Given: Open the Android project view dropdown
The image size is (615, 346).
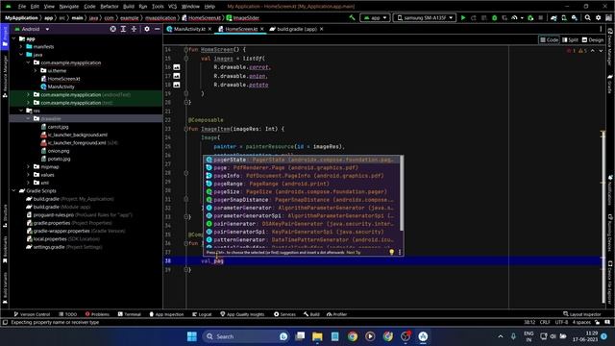Looking at the screenshot, I should 32,29.
